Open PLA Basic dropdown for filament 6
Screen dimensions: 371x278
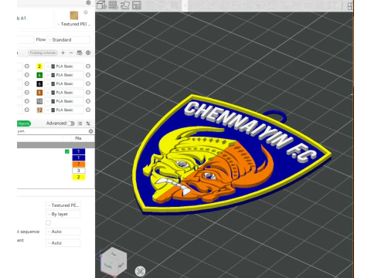click(x=64, y=84)
